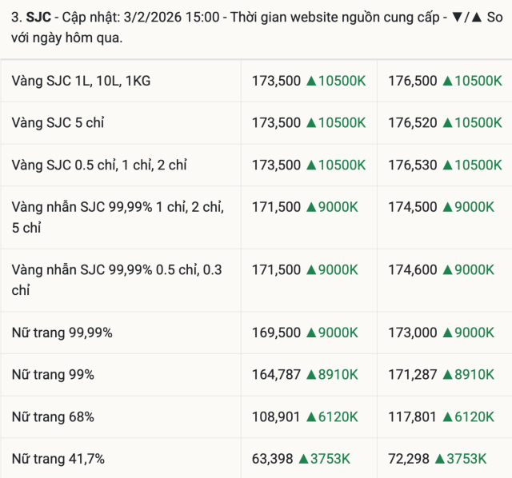The width and height of the screenshot is (512, 478).
Task: Click the green up arrow beside 176,520
Action: (446, 123)
